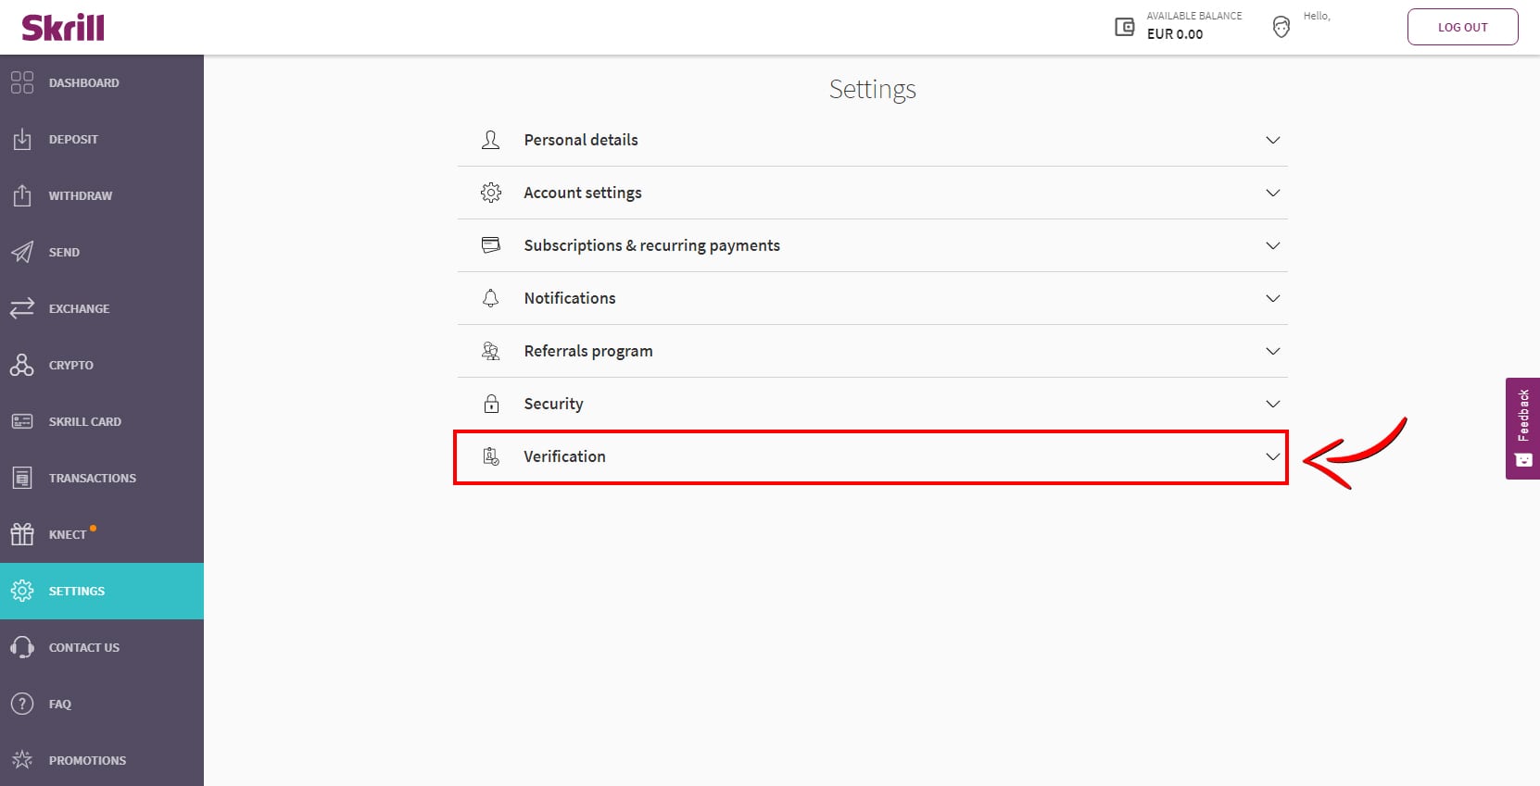Click Subscriptions & recurring payments label
The height and width of the screenshot is (786, 1540).
click(651, 245)
